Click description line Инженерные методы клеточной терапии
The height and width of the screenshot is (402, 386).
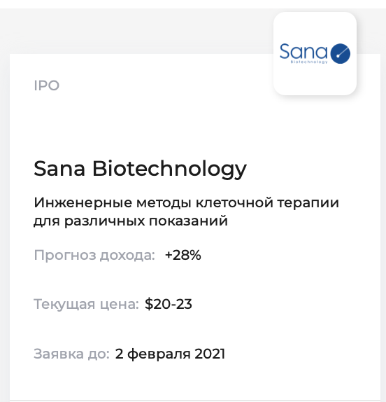click(x=186, y=202)
